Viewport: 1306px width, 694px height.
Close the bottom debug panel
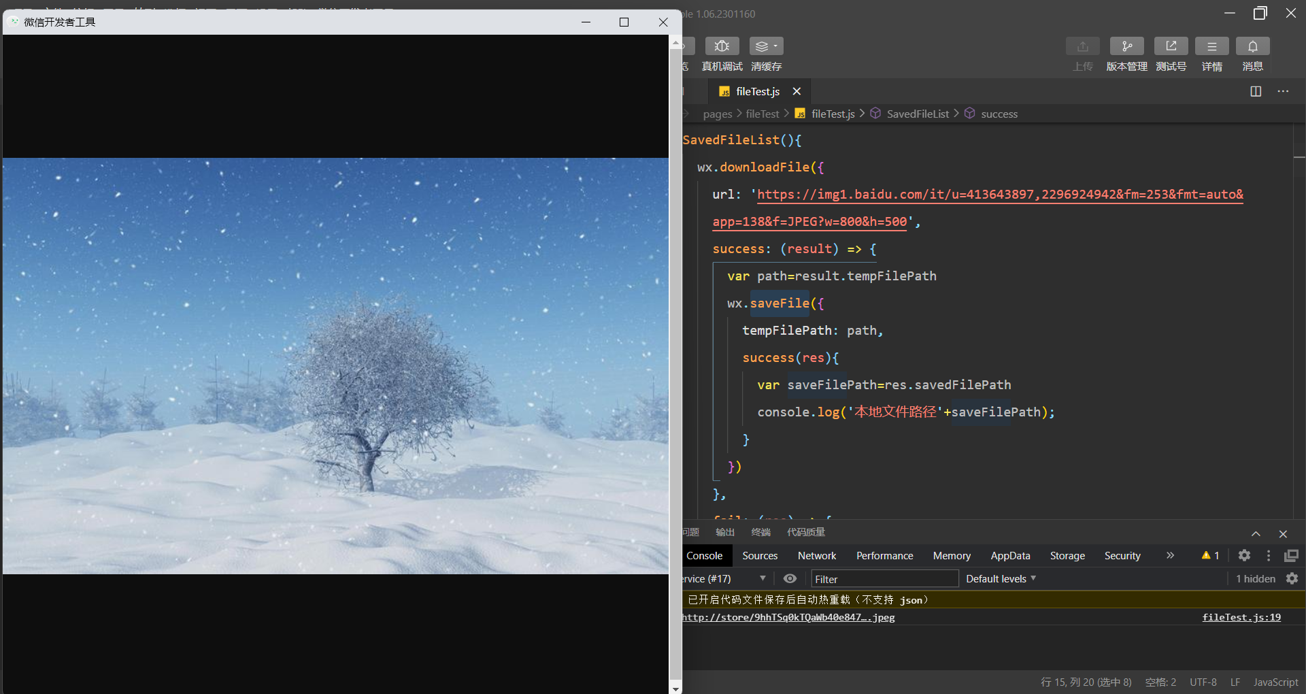point(1283,534)
